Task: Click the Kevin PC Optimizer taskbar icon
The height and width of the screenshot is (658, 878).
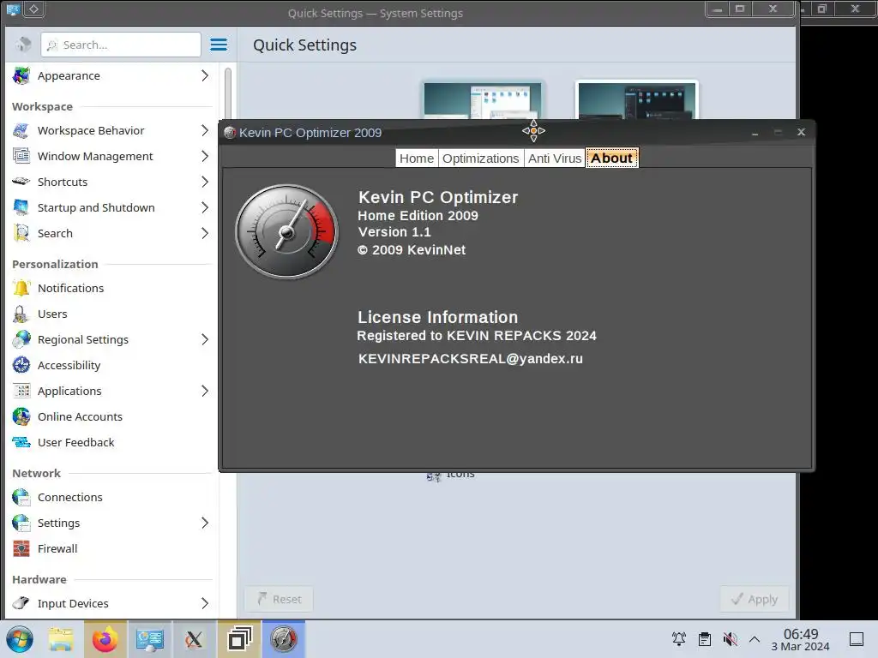Action: pyautogui.click(x=283, y=639)
